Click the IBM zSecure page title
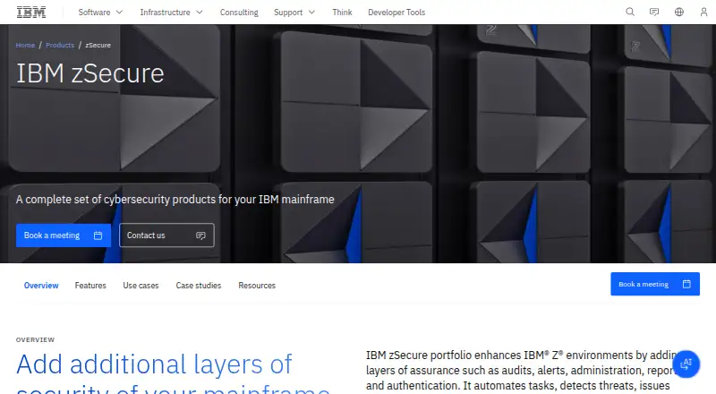The height and width of the screenshot is (394, 716). pos(90,73)
